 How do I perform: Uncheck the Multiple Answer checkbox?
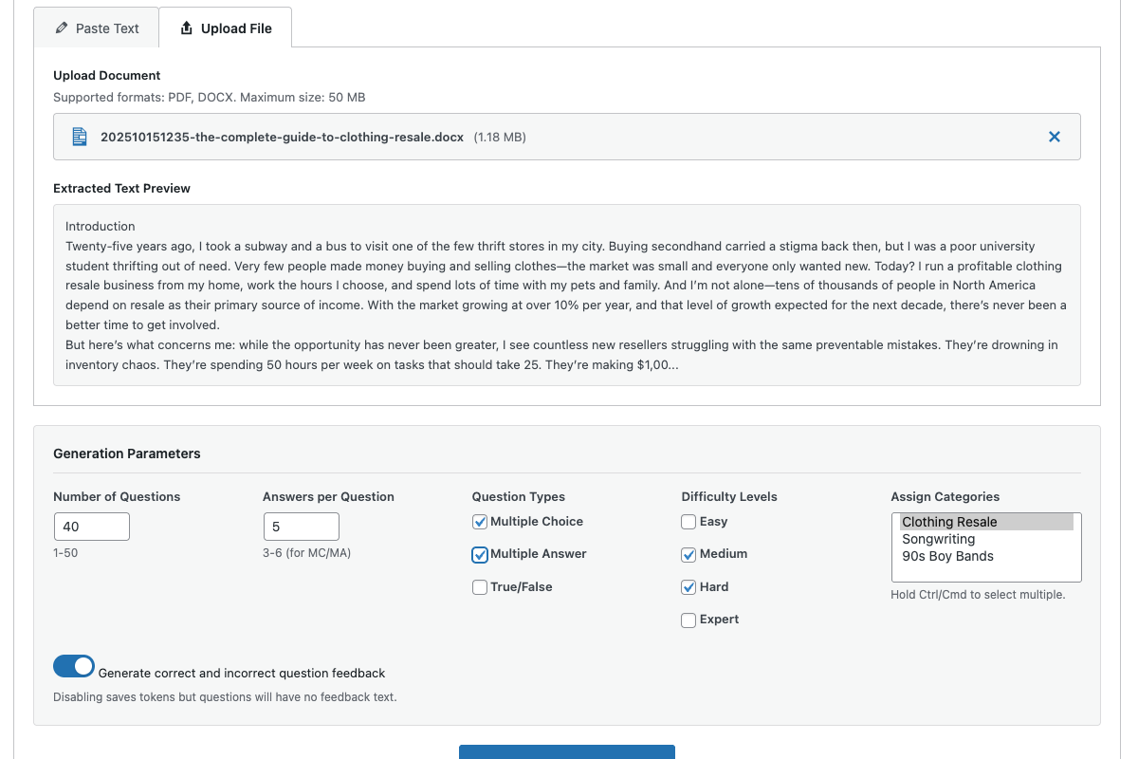pos(480,554)
